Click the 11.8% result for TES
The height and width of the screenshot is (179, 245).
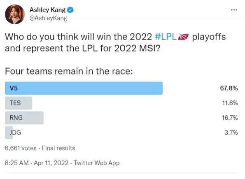230,103
